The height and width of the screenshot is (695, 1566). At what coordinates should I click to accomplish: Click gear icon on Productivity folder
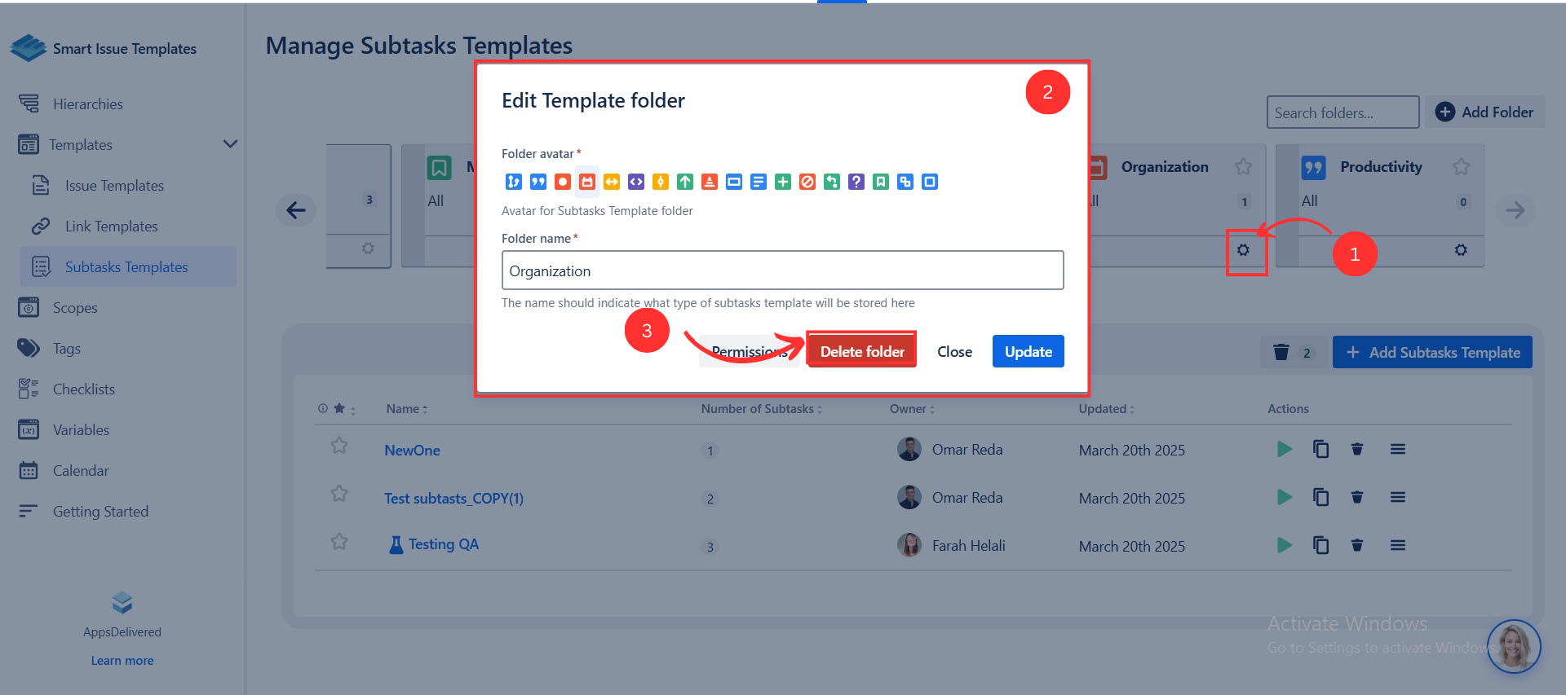1460,250
